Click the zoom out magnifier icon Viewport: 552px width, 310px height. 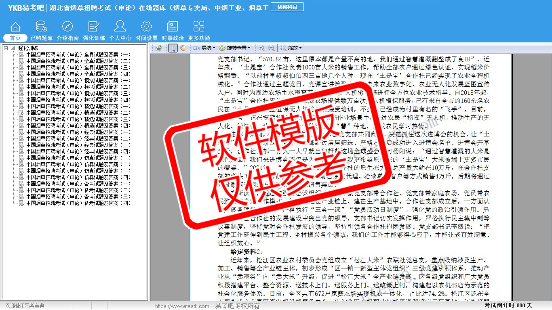(x=262, y=48)
